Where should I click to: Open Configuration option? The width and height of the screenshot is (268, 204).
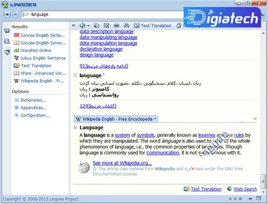click(x=32, y=115)
